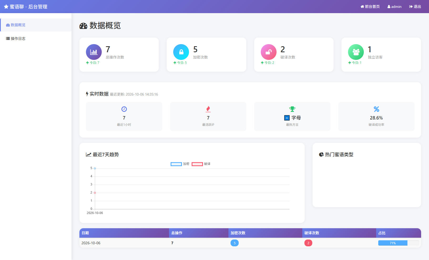
Task: Click the dashboard icon beside 数据概览 heading
Action: (x=83, y=26)
